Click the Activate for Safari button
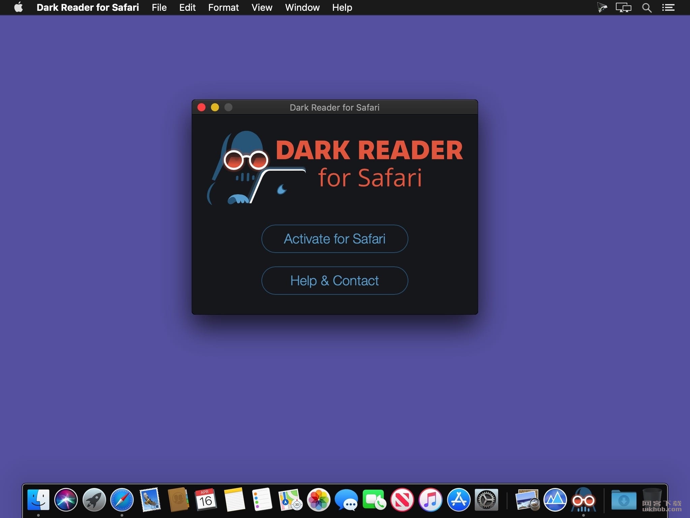Image resolution: width=690 pixels, height=518 pixels. (x=335, y=239)
